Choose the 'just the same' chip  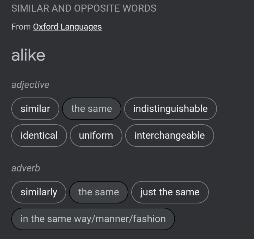pyautogui.click(x=170, y=192)
